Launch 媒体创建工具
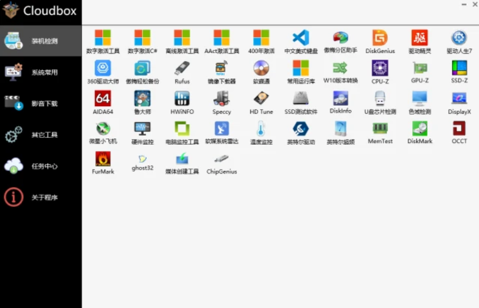This screenshot has width=479, height=308. [182, 163]
